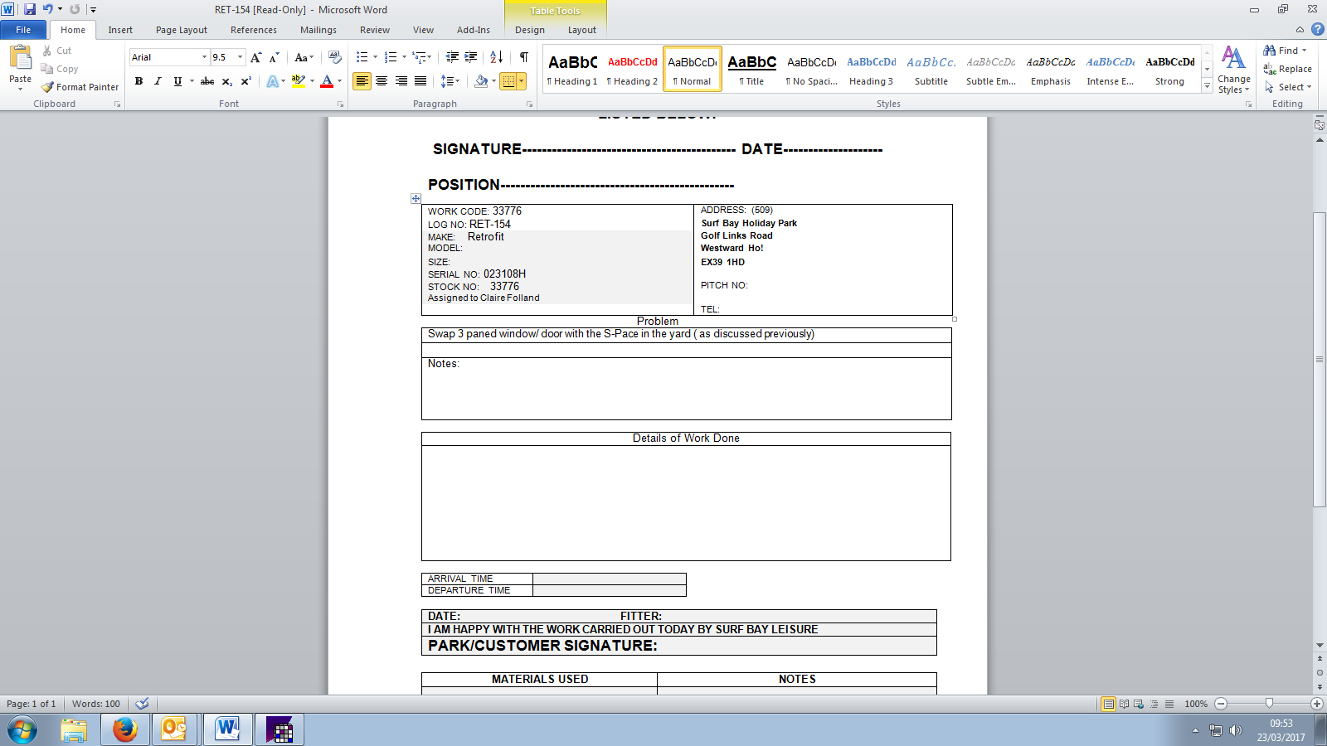Click the Save icon in Quick Access toolbar

[x=30, y=9]
